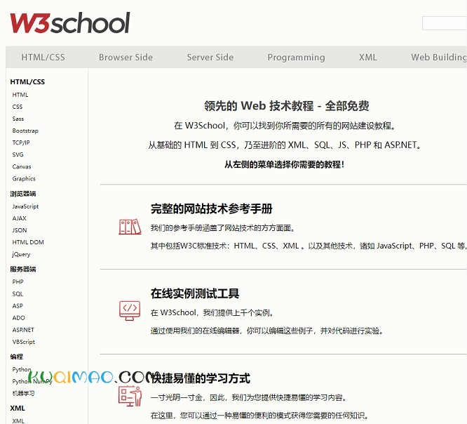This screenshot has height=424, width=467.
Task: Open the JSON tutorial link
Action: [x=20, y=230]
